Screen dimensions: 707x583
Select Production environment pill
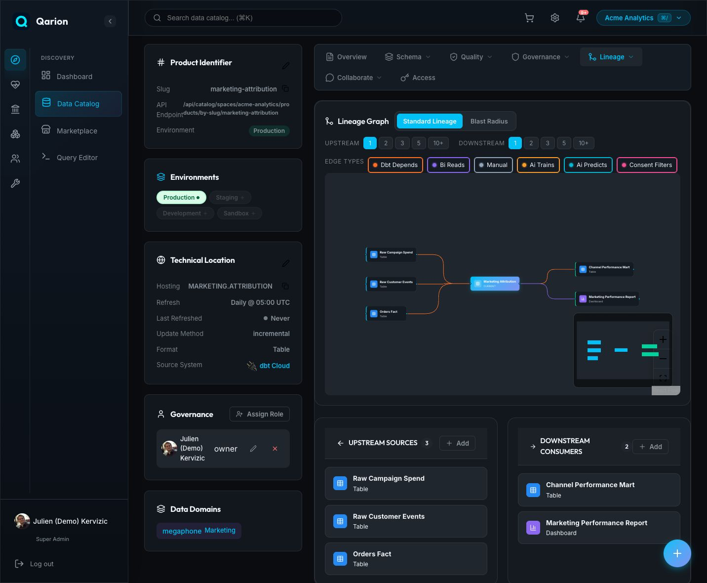[x=181, y=197]
